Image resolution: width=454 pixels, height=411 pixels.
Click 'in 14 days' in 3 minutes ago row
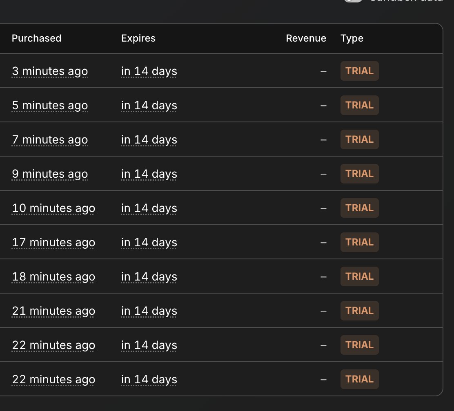(x=149, y=71)
